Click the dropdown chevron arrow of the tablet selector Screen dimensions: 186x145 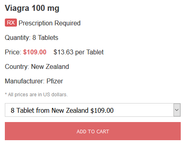click(x=177, y=110)
